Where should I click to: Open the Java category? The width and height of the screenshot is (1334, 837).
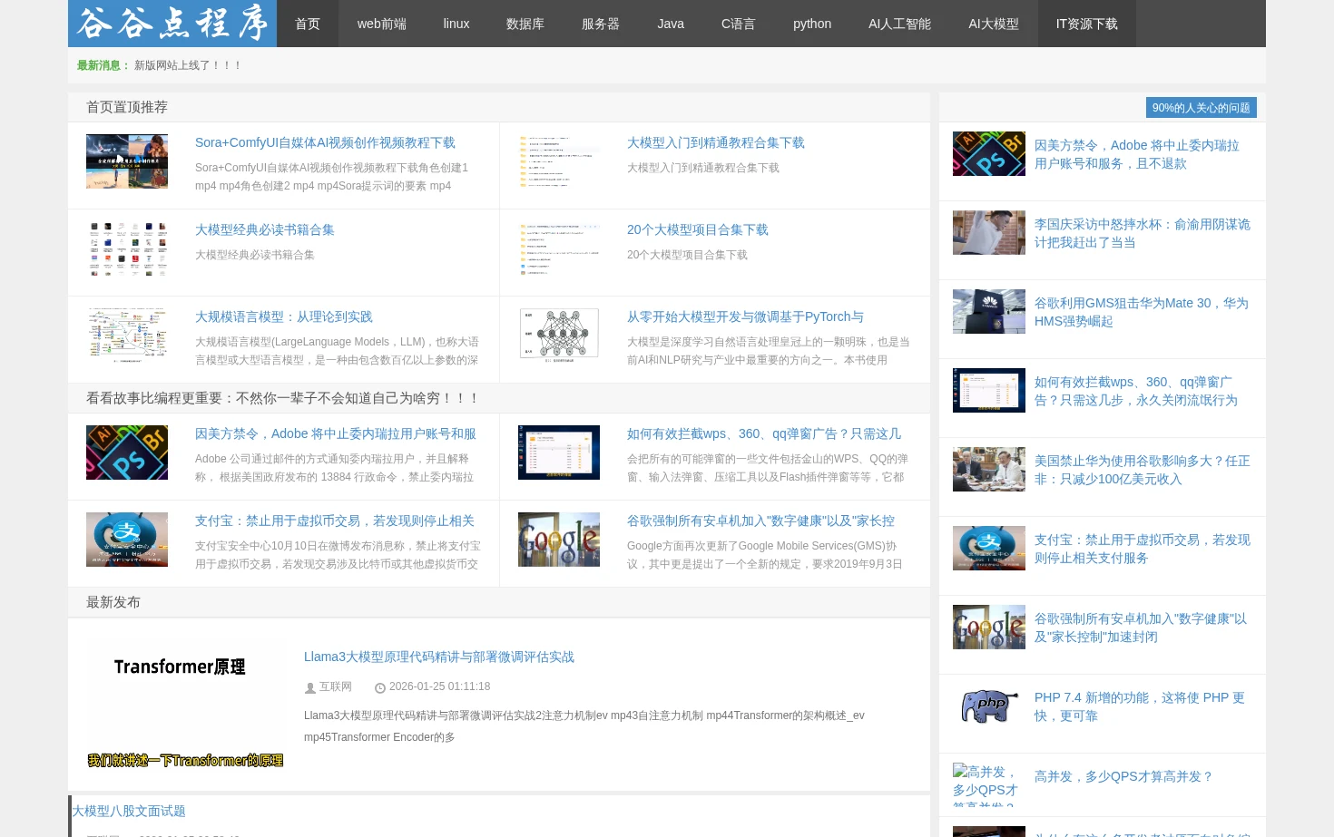[671, 24]
